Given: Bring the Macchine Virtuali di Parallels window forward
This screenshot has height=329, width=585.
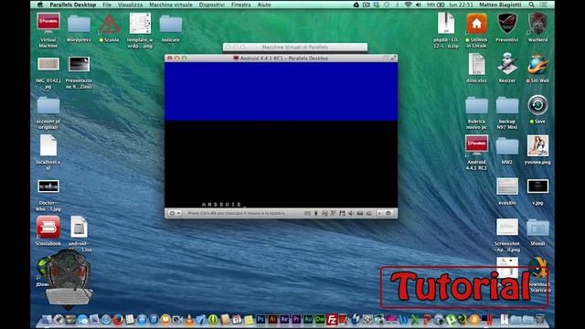Looking at the screenshot, I should coord(294,47).
